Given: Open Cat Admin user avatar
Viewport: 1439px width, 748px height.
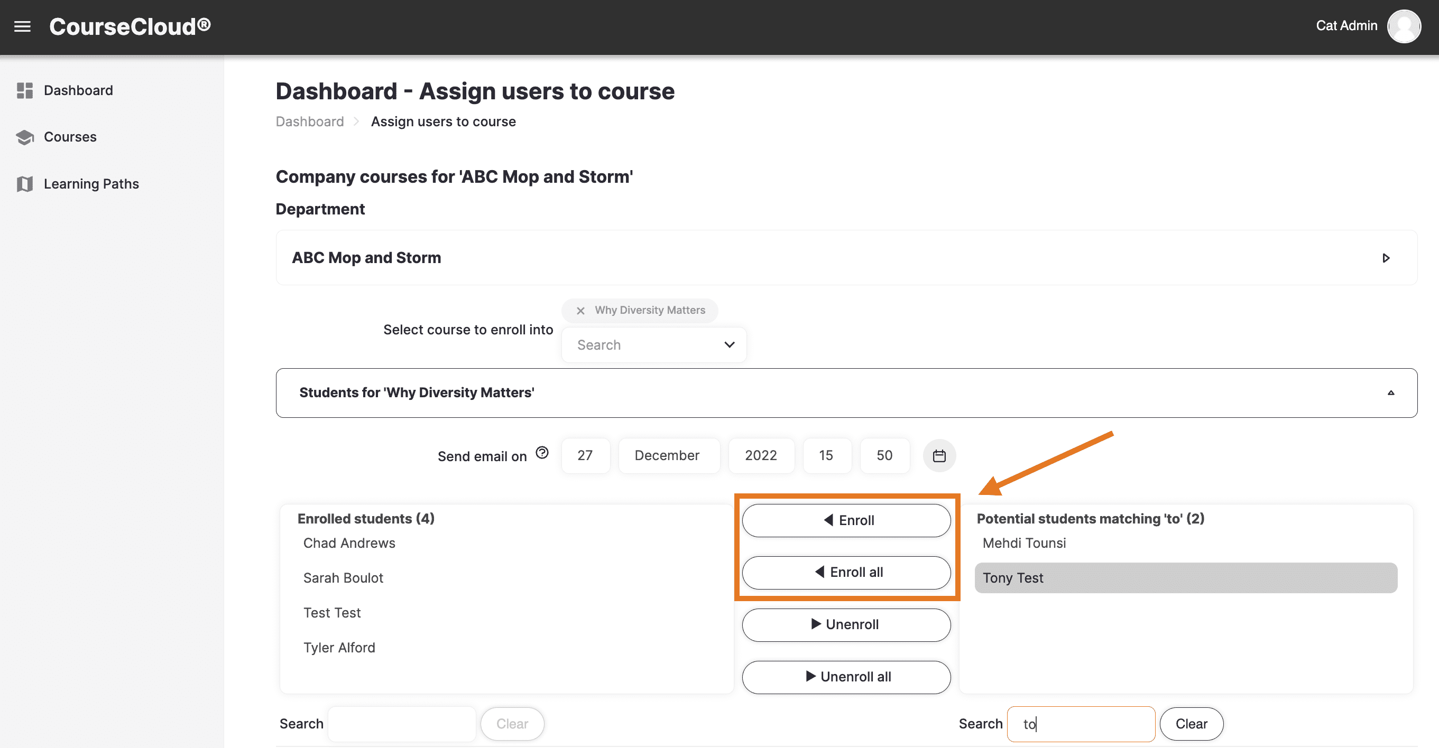Looking at the screenshot, I should (1404, 26).
